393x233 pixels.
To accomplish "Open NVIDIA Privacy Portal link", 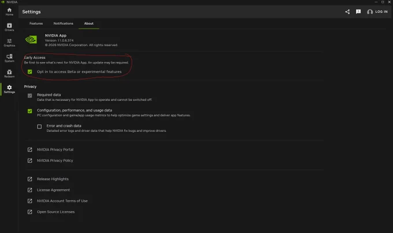I will tap(55, 150).
